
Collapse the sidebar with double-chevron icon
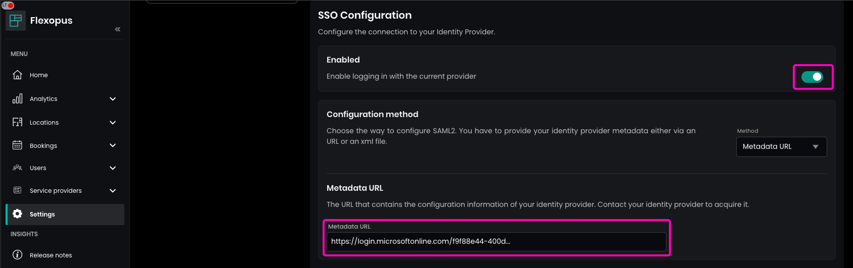click(118, 29)
